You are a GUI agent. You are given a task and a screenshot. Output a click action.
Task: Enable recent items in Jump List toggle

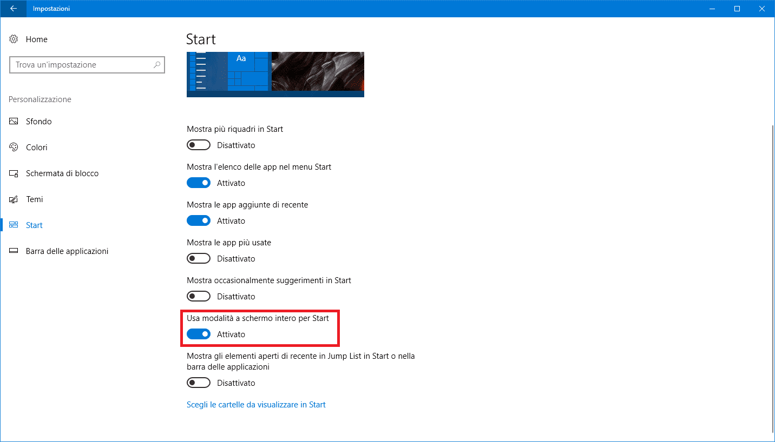click(199, 383)
